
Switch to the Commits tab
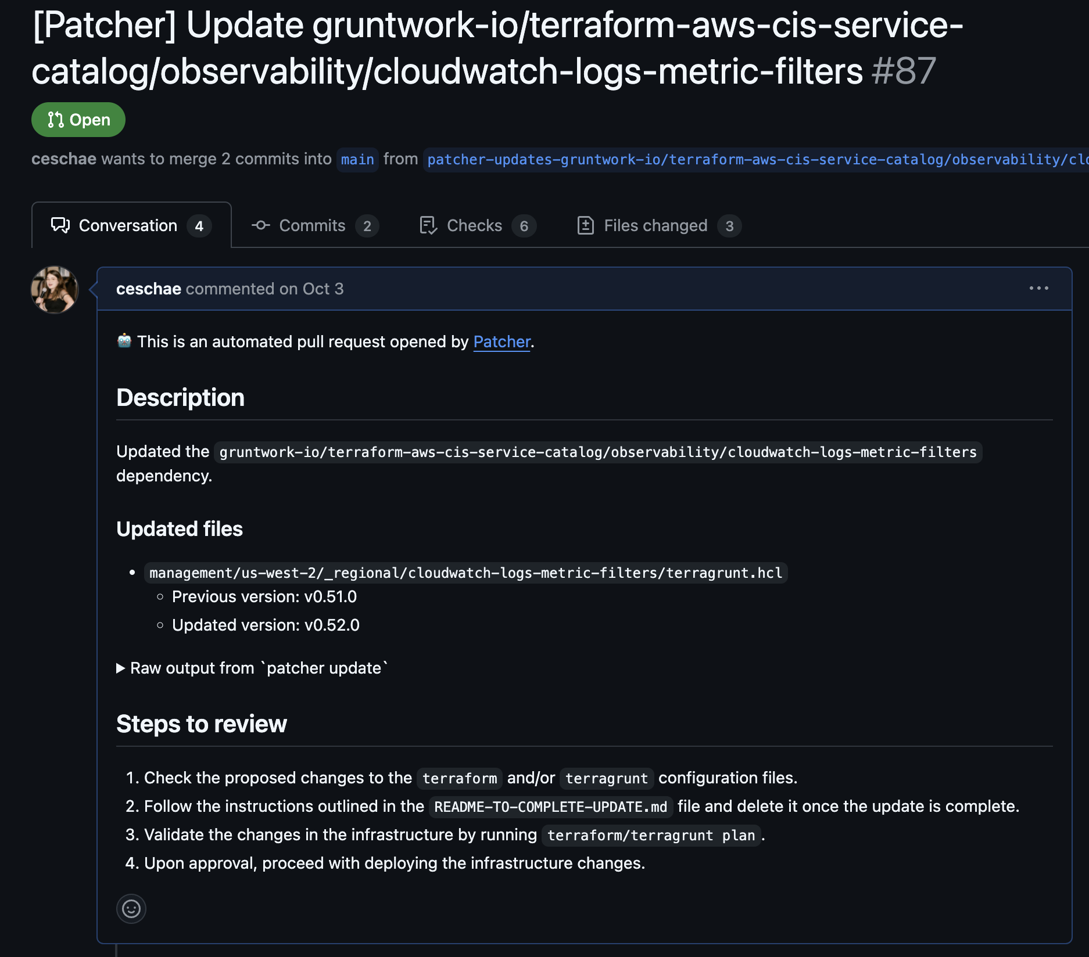pos(315,225)
